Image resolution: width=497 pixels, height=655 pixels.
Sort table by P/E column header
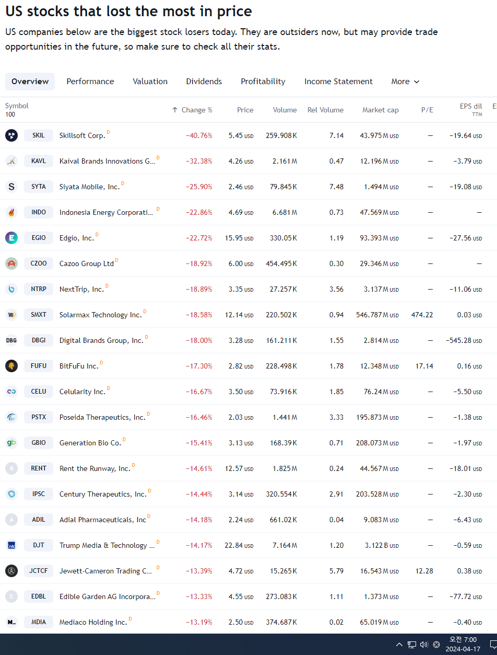[x=427, y=110]
